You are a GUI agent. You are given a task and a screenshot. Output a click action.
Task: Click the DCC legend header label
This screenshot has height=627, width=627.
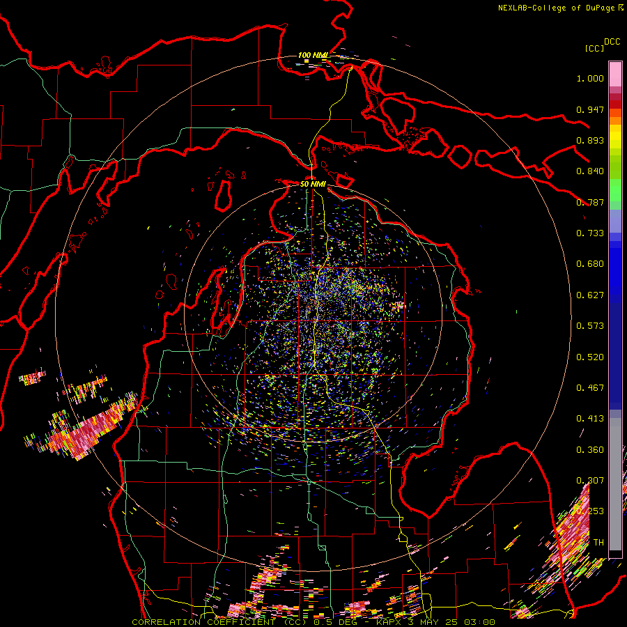point(612,42)
